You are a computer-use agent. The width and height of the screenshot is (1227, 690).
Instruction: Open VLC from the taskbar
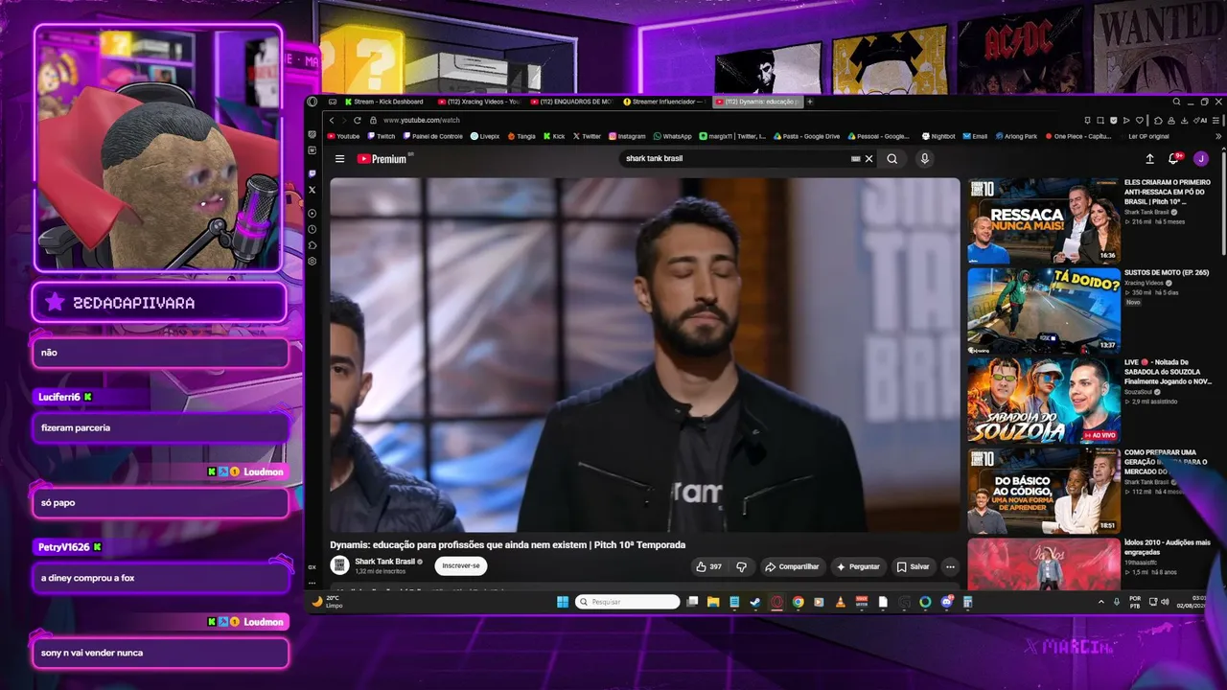pos(841,602)
